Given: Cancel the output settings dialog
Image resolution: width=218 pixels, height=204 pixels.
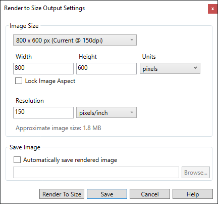Looking at the screenshot, I should click(x=150, y=194).
